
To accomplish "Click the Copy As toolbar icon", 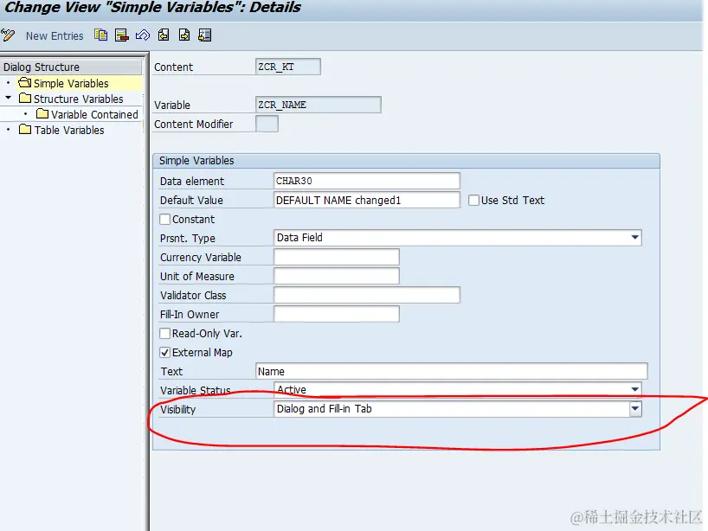I will point(100,35).
